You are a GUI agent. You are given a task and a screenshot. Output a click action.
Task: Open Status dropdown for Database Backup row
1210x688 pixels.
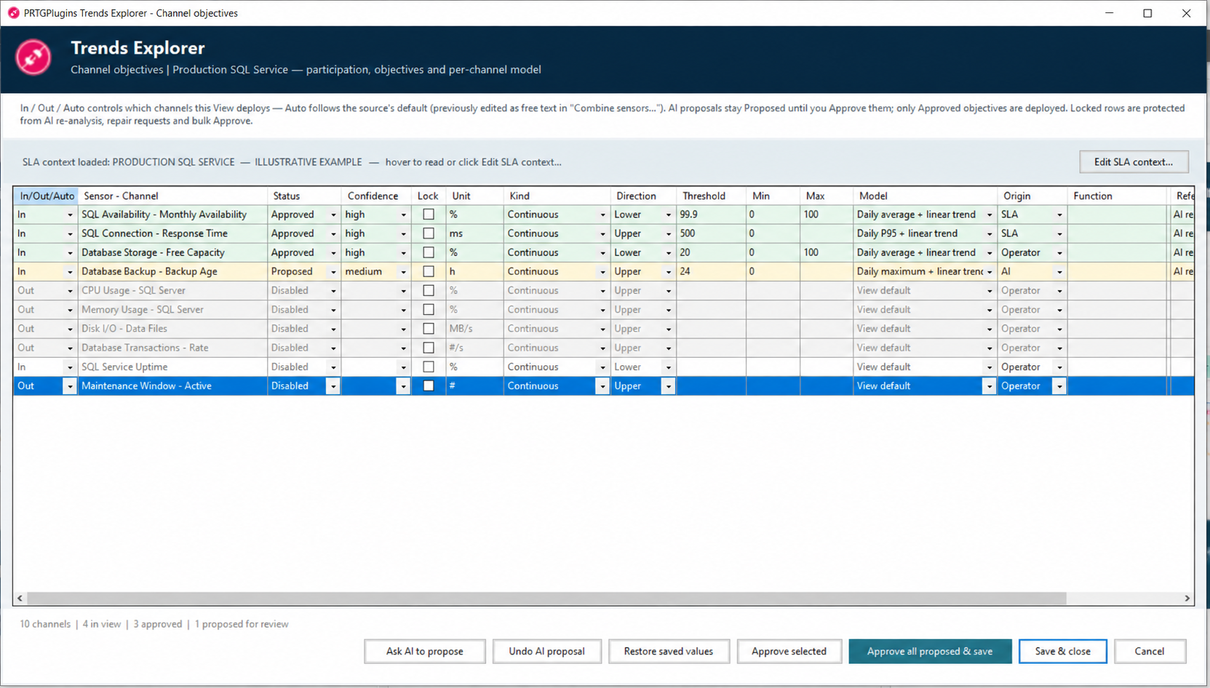click(333, 272)
